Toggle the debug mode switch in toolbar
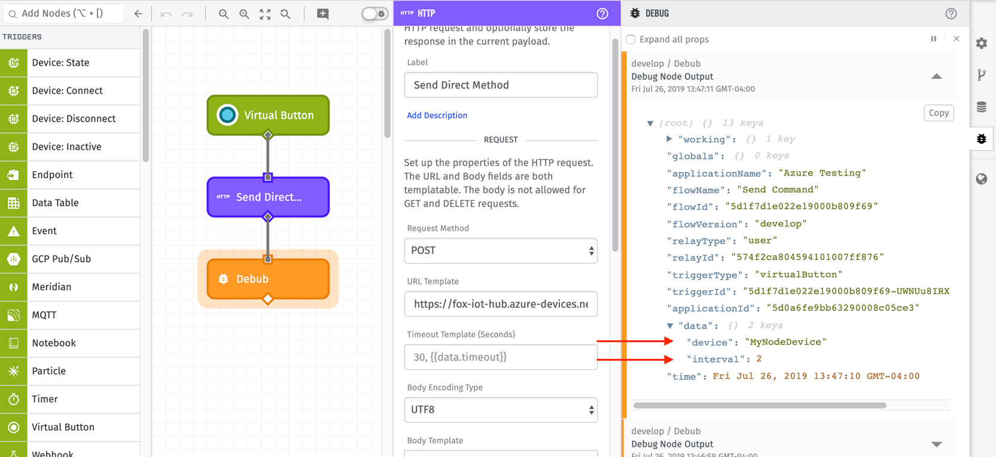Screen dimensions: 996x457 tap(374, 14)
